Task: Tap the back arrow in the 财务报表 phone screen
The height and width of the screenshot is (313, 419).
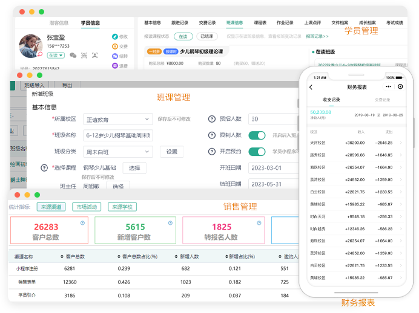Action: [x=311, y=87]
